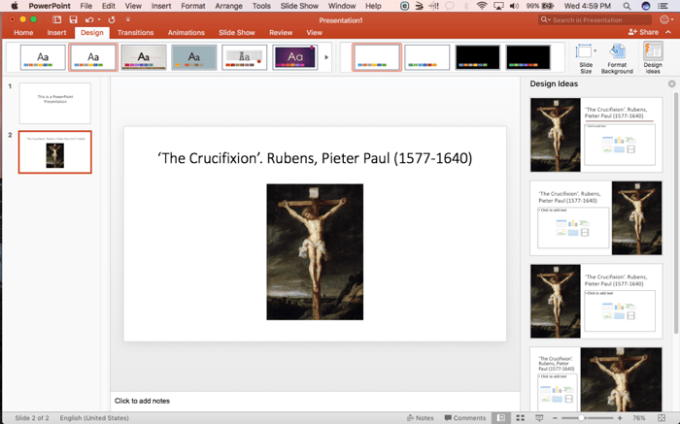Select slide 1 thumbnail
Viewport: 680px width, 424px height.
pos(55,103)
